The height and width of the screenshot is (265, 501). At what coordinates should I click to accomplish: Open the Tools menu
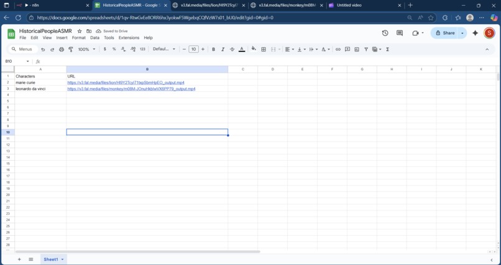(109, 38)
